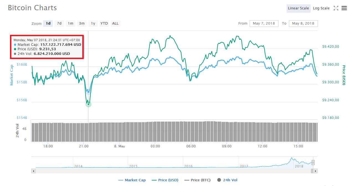Switch to Log Scale
The image size is (356, 186).
[x=321, y=8]
